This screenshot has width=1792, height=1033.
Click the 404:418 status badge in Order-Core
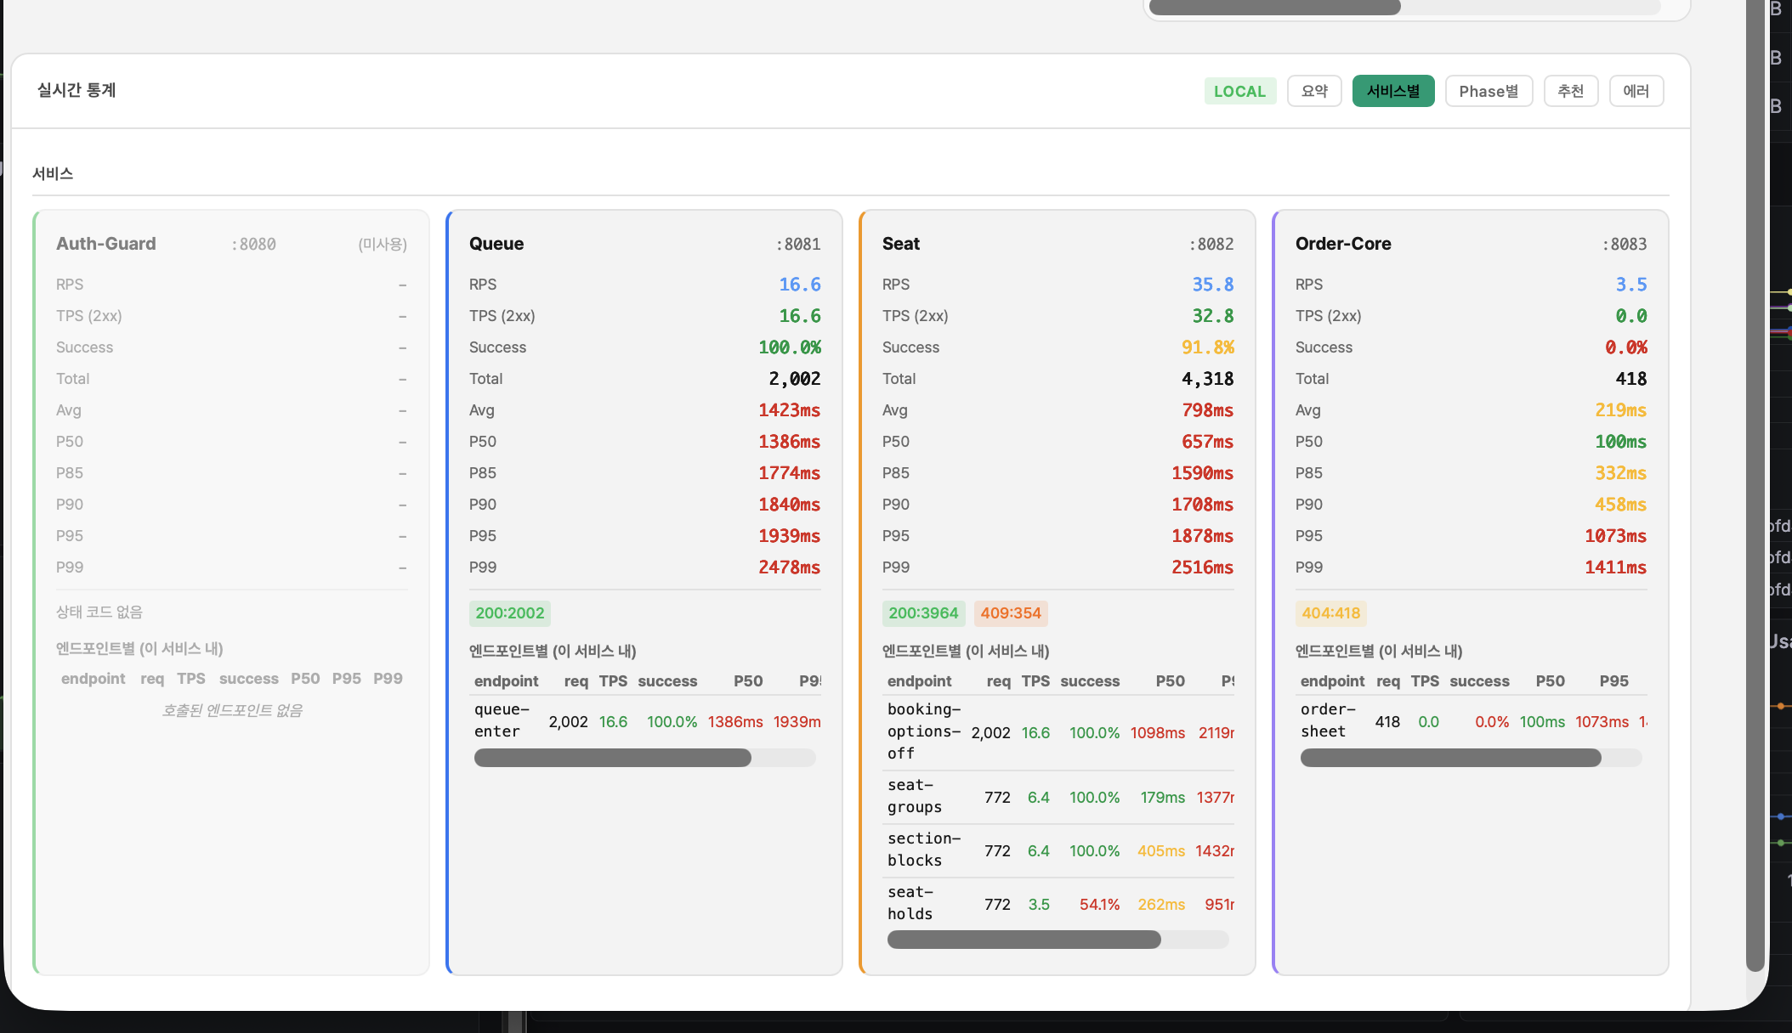pos(1330,613)
